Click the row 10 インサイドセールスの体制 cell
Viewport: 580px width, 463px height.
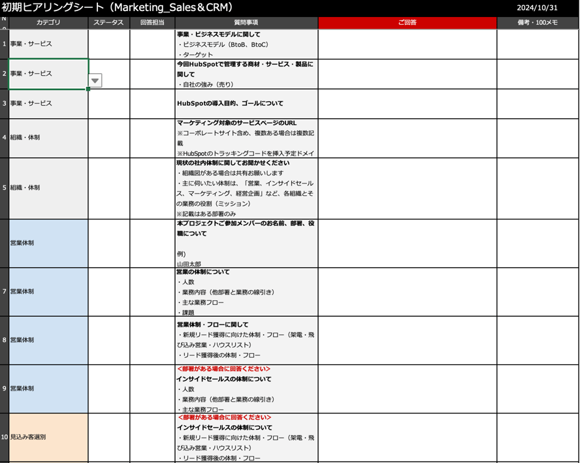[x=246, y=437]
